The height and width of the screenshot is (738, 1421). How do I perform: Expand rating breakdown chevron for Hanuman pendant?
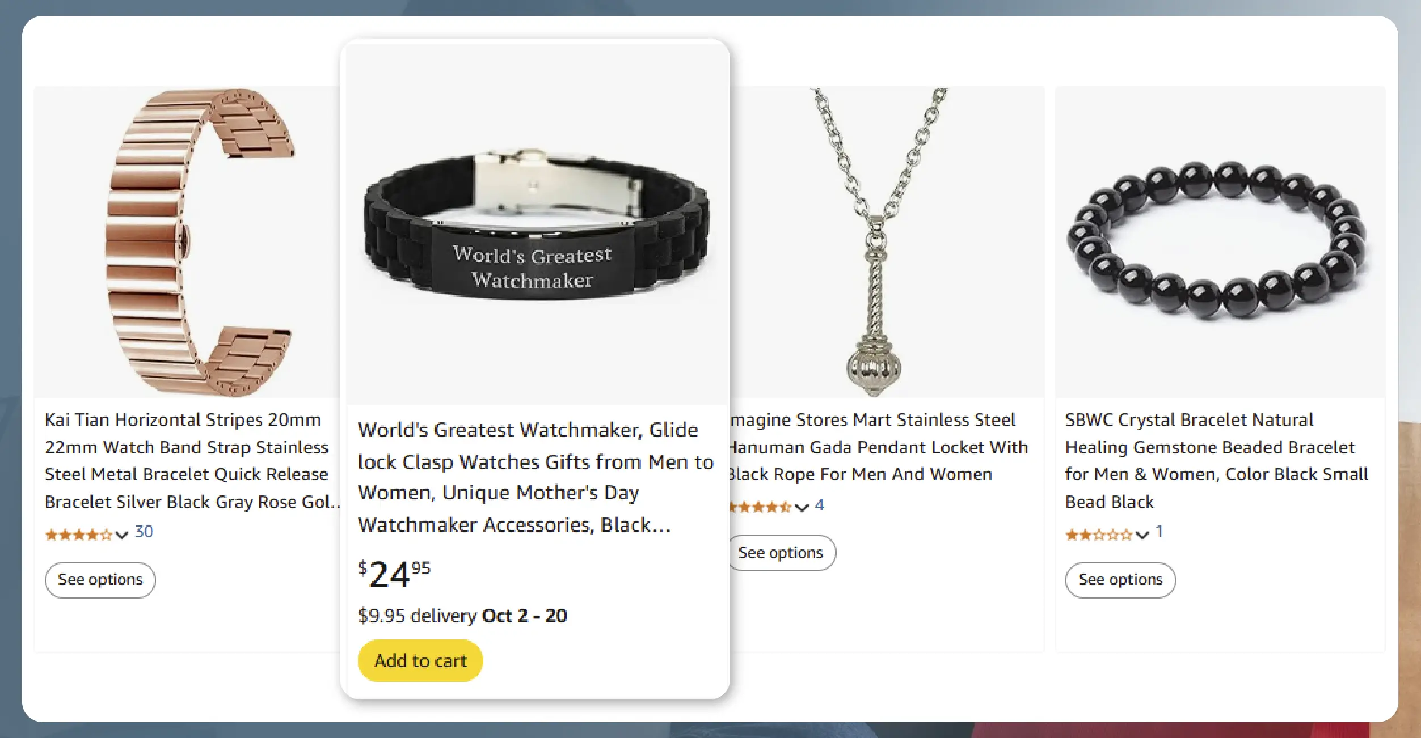point(802,507)
